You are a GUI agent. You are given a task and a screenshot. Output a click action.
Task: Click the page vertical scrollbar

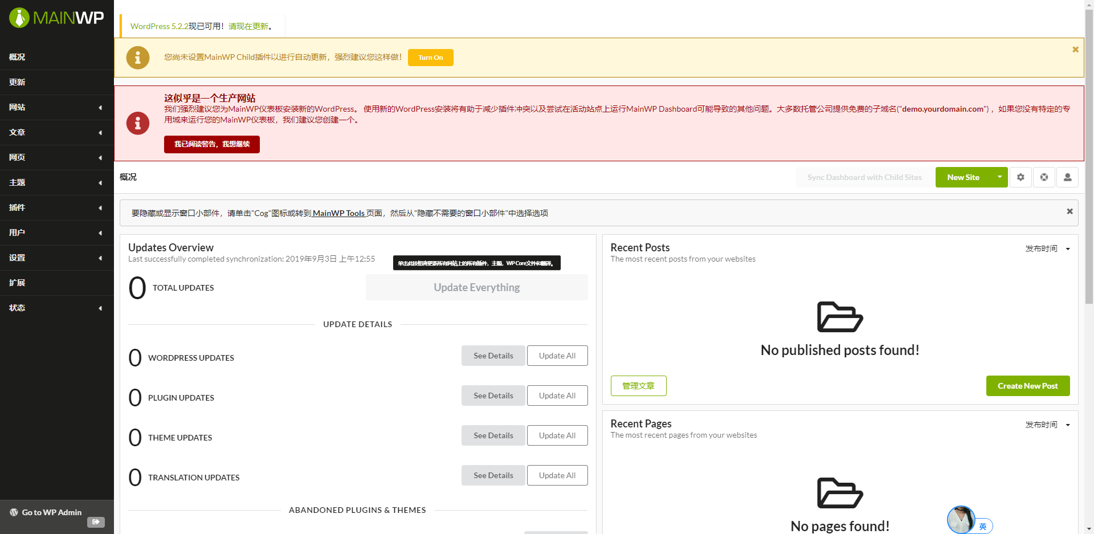point(1089,157)
